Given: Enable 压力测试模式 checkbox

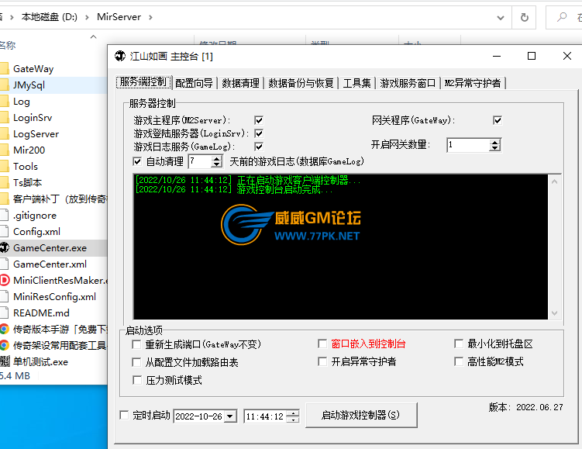Looking at the screenshot, I should tap(137, 380).
